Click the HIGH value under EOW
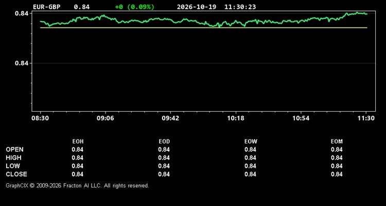This screenshot has height=206, width=386. point(250,158)
